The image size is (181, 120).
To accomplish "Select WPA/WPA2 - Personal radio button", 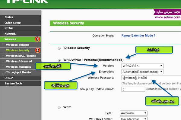I will [x=59, y=60].
